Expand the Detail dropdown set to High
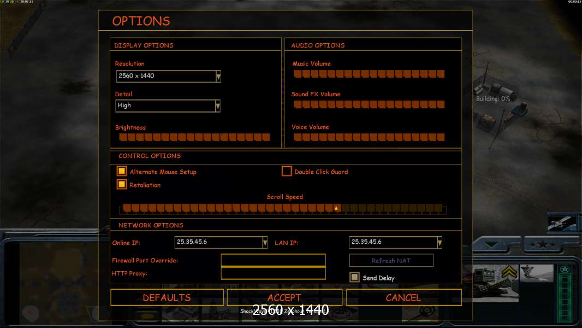This screenshot has width=582, height=328. [168, 106]
